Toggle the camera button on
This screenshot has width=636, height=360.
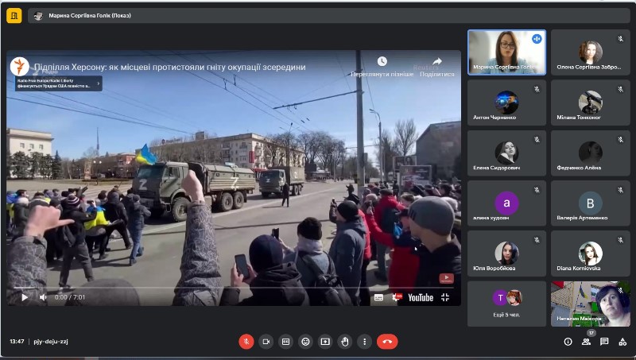[x=266, y=342]
